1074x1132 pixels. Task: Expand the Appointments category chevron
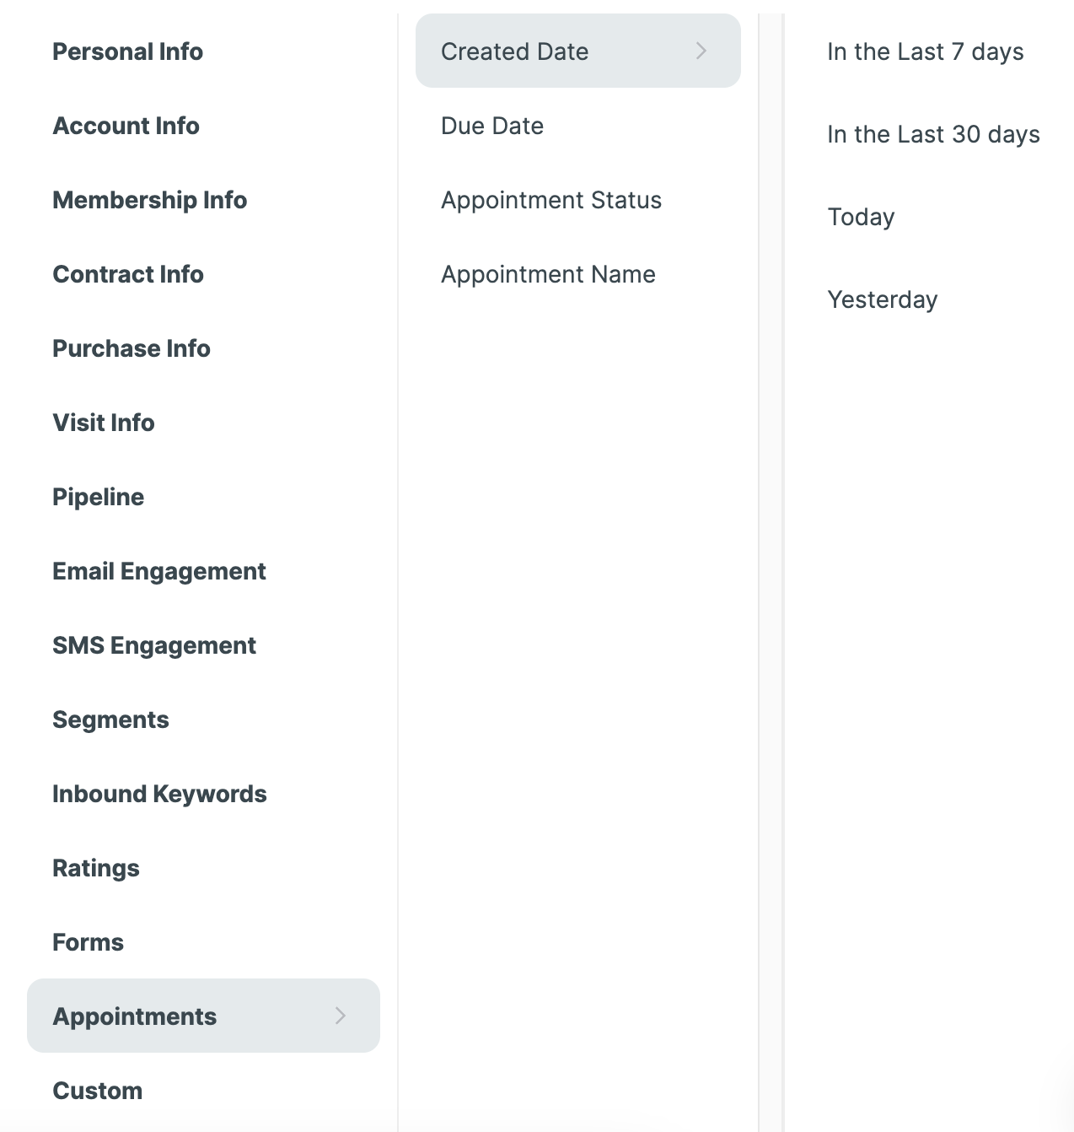click(x=341, y=1016)
